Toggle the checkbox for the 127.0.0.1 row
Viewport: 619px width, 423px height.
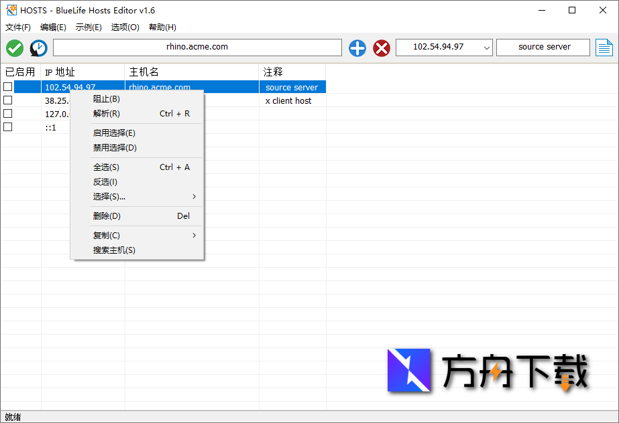coord(7,113)
